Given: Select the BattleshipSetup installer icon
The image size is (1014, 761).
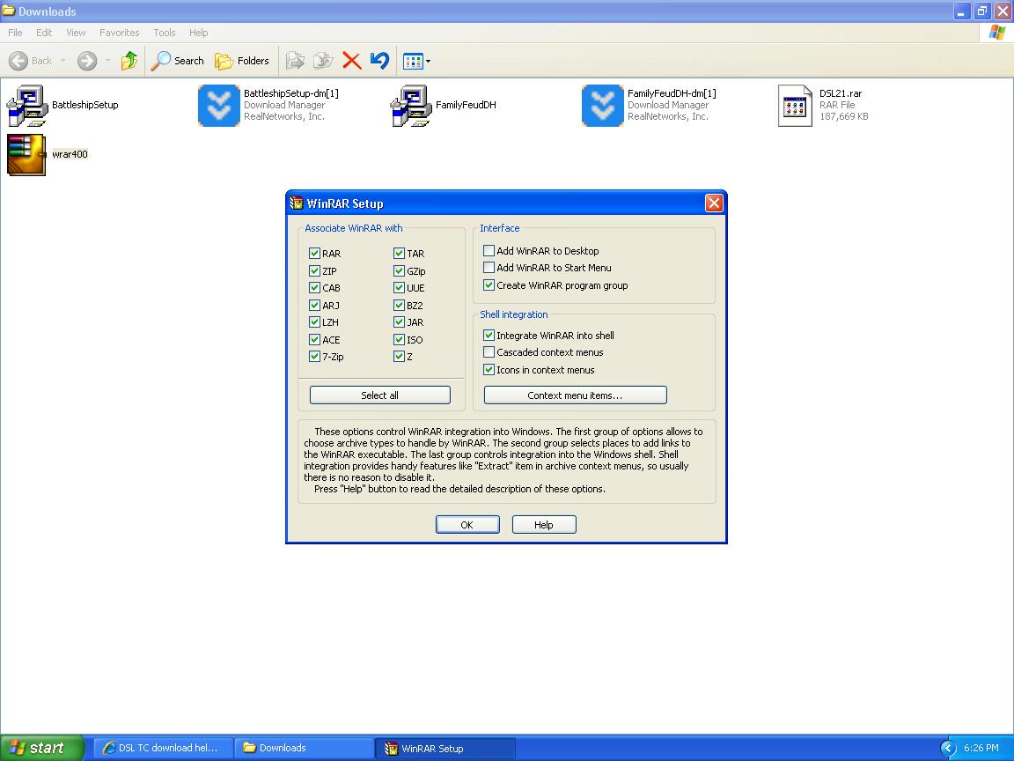Looking at the screenshot, I should click(x=27, y=106).
